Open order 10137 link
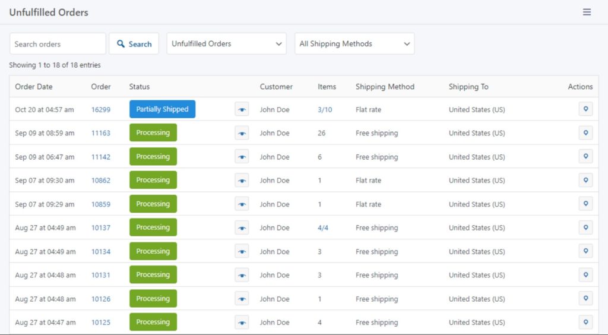 click(101, 227)
